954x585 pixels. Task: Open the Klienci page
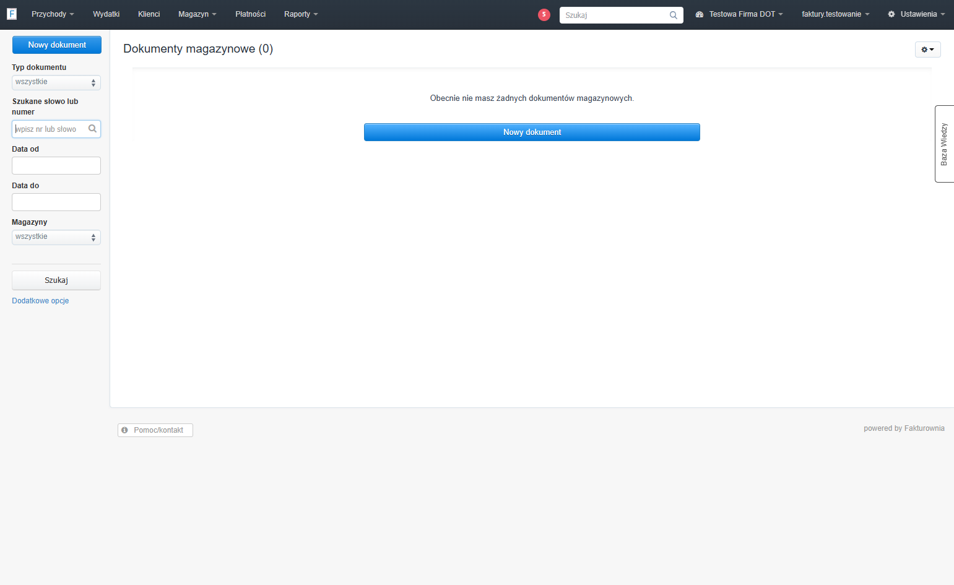[x=149, y=14]
